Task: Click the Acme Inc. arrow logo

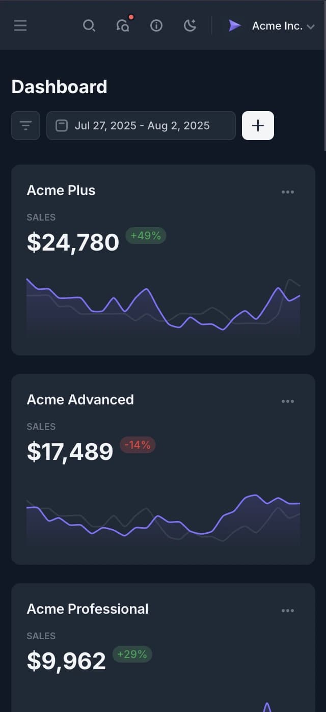Action: click(x=234, y=25)
